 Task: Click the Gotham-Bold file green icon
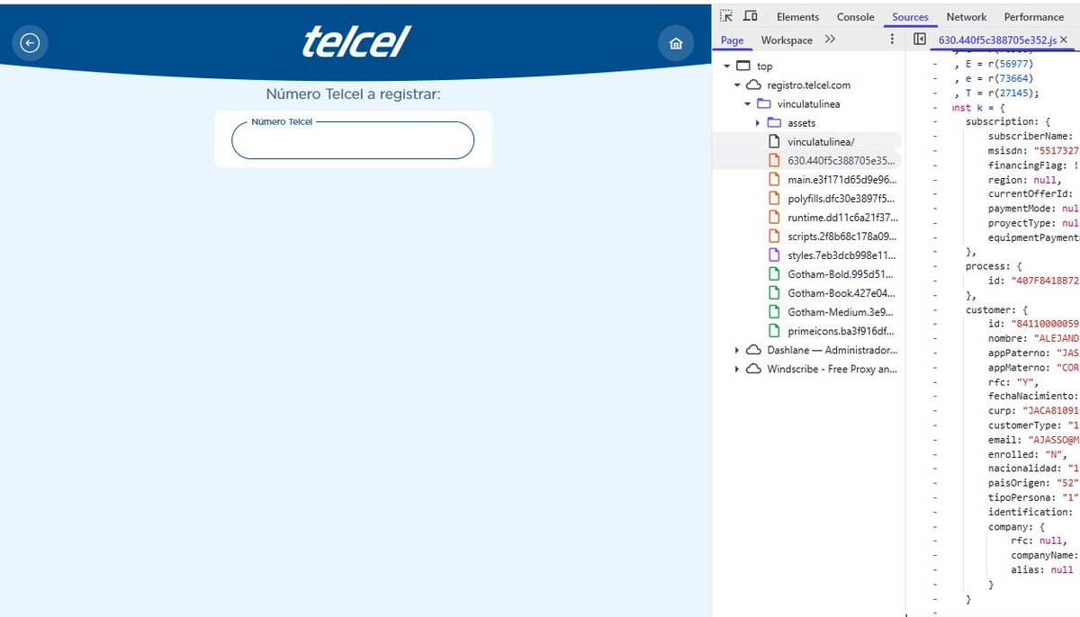774,274
